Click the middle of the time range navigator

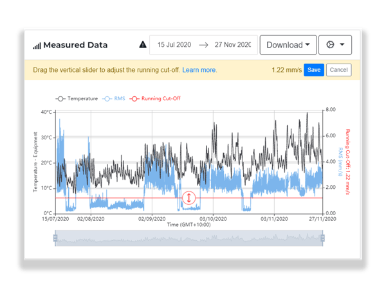click(x=188, y=238)
